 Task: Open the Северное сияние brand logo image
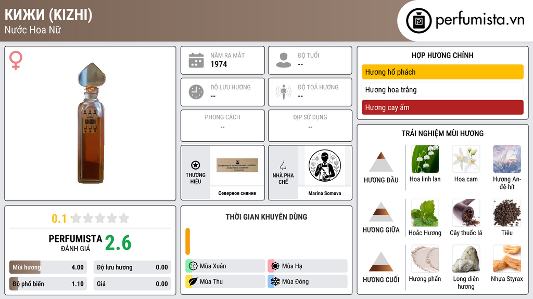pos(237,166)
